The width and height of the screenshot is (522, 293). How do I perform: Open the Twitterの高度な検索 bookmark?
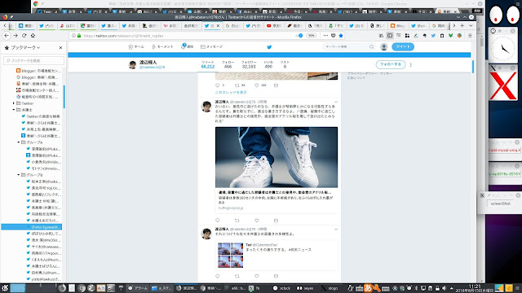[x=41, y=116]
